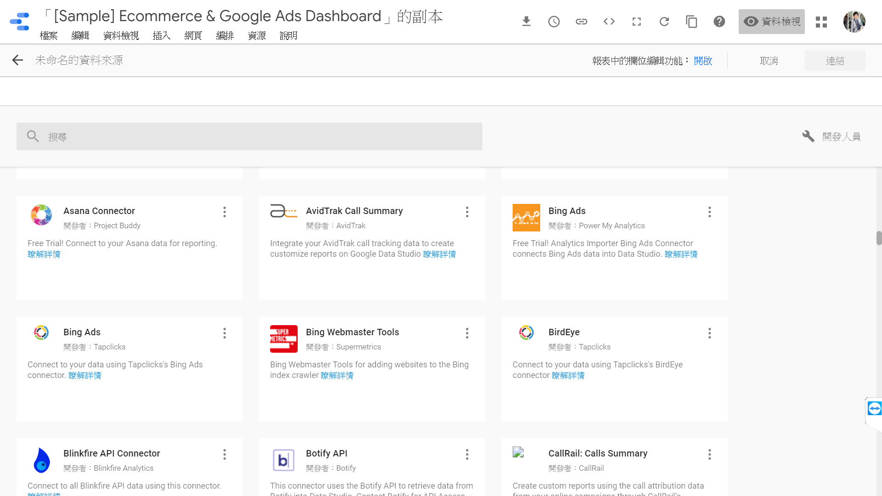Open Power My Analytics Bing Ads 瞭解詳情 link
Viewport: 882px width, 496px height.
pyautogui.click(x=681, y=254)
